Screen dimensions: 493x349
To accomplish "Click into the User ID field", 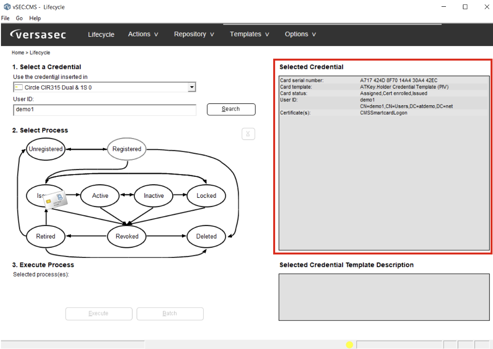I will click(105, 110).
